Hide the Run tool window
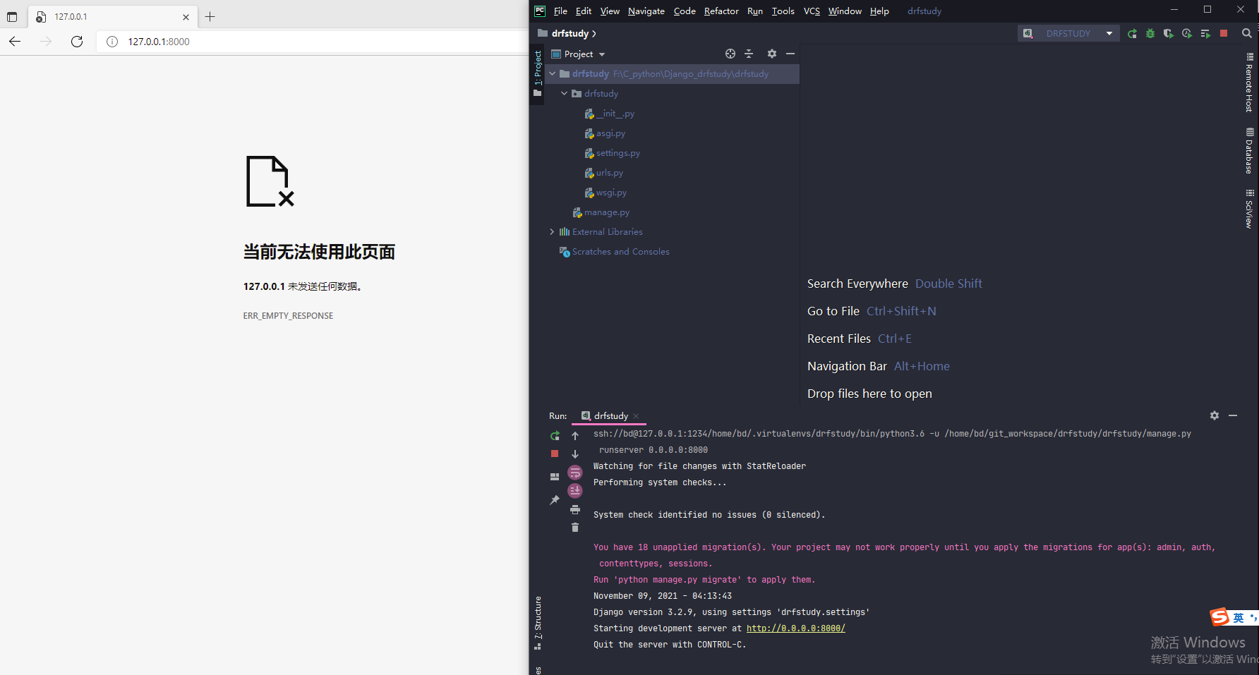1259x675 pixels. pos(1233,415)
